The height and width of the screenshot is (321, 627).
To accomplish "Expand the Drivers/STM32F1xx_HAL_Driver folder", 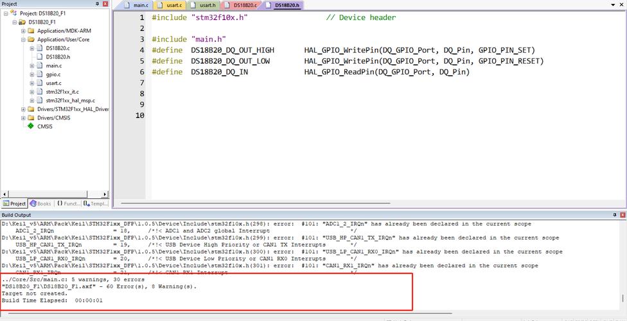I will point(23,109).
